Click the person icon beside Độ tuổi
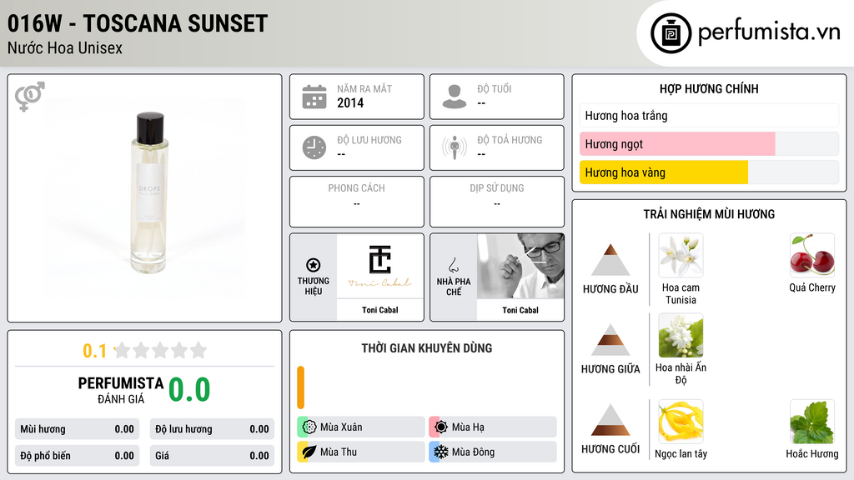Screen dimensions: 854x480 pos(455,97)
